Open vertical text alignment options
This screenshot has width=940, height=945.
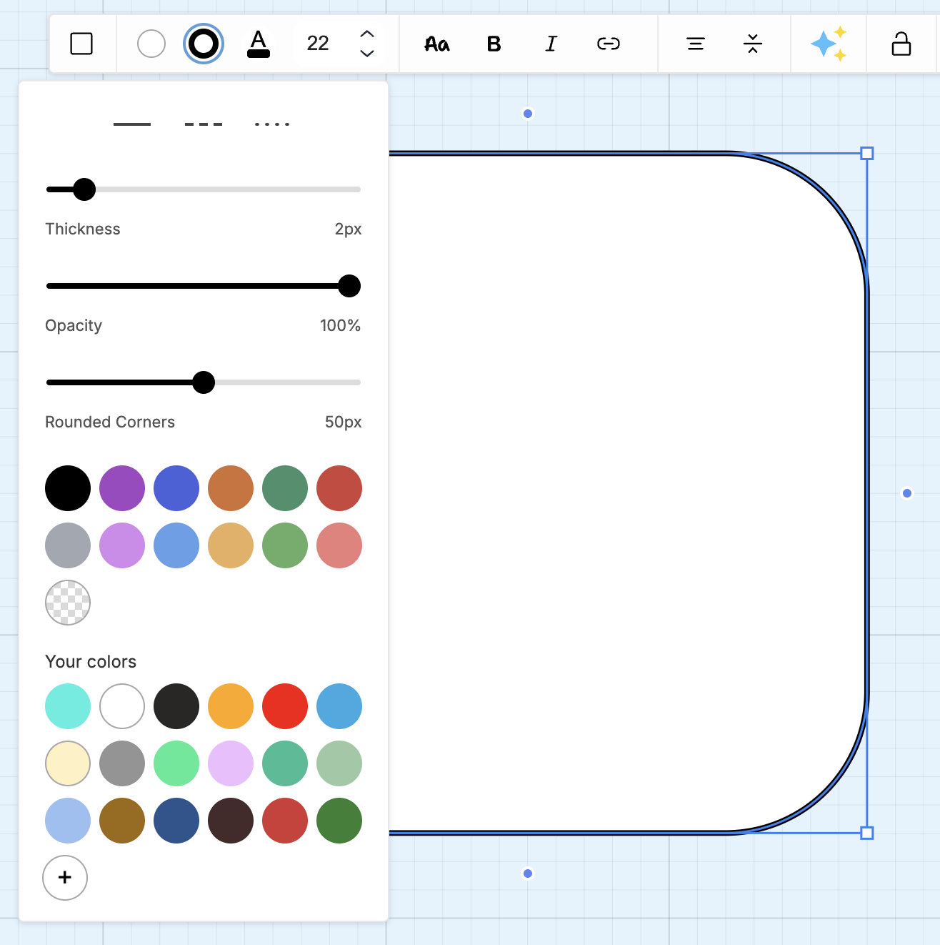point(753,44)
